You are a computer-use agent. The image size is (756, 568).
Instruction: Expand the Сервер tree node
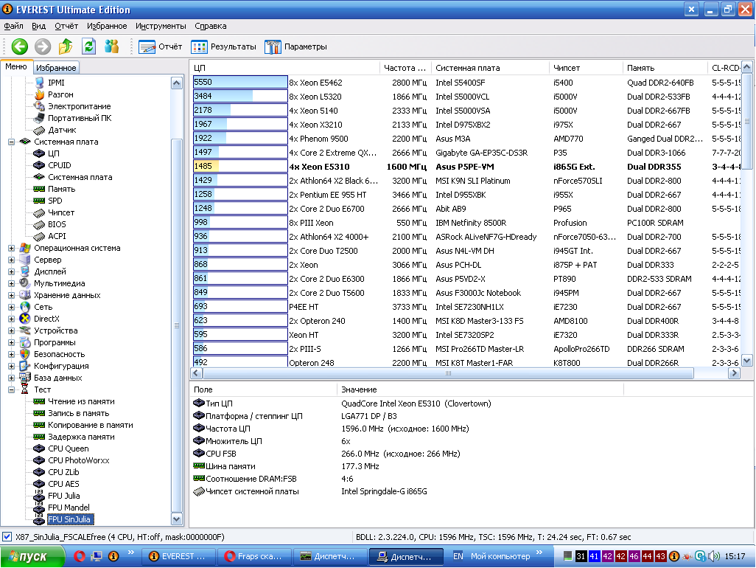coord(11,260)
